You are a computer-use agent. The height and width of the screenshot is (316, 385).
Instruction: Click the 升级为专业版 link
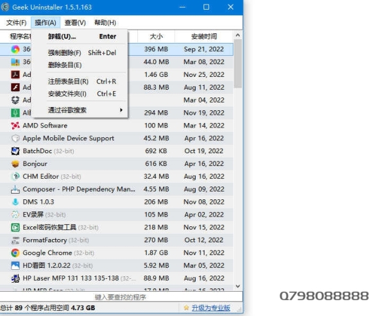pyautogui.click(x=211, y=308)
